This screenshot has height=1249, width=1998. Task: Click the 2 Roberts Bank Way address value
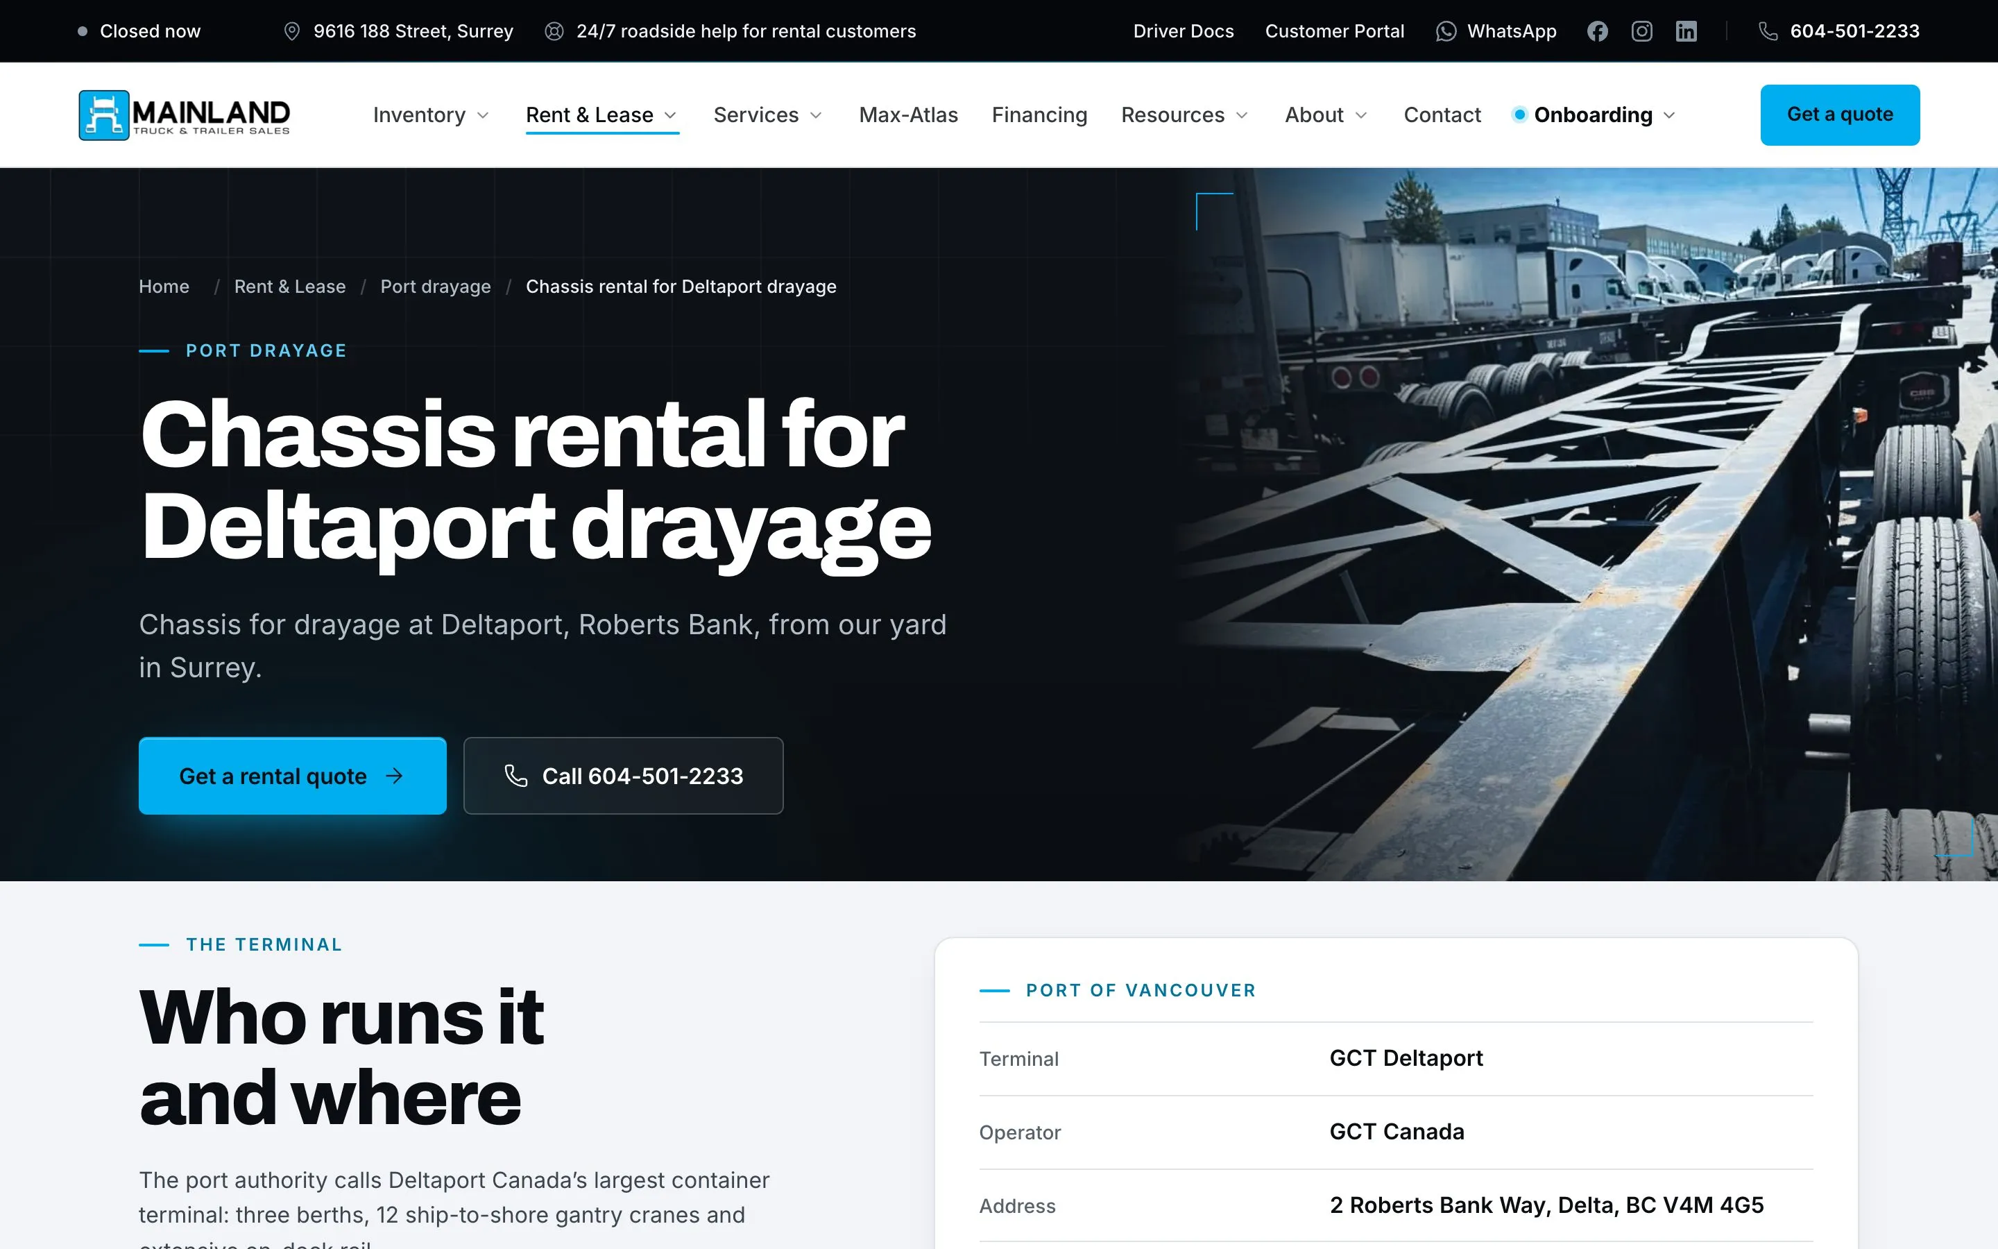tap(1546, 1205)
